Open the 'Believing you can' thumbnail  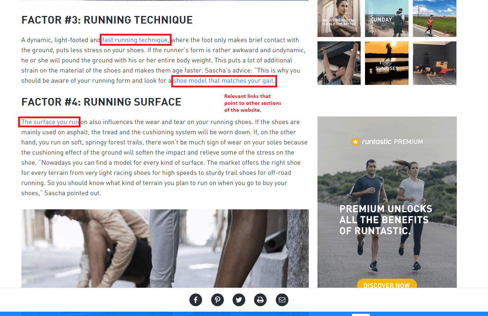point(339,19)
